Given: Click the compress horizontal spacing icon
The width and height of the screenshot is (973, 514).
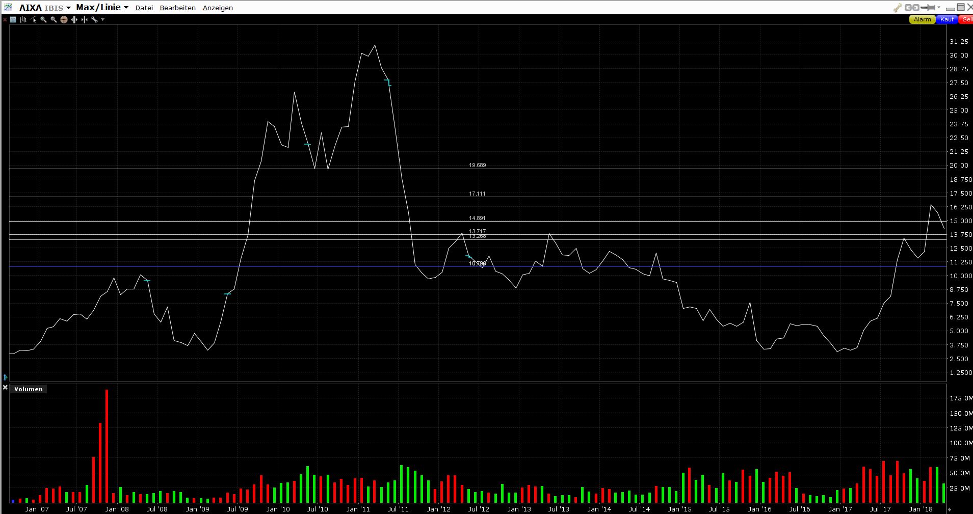Looking at the screenshot, I should pyautogui.click(x=84, y=20).
